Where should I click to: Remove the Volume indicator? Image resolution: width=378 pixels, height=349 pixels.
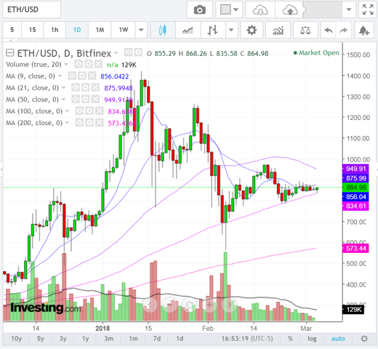(x=98, y=64)
